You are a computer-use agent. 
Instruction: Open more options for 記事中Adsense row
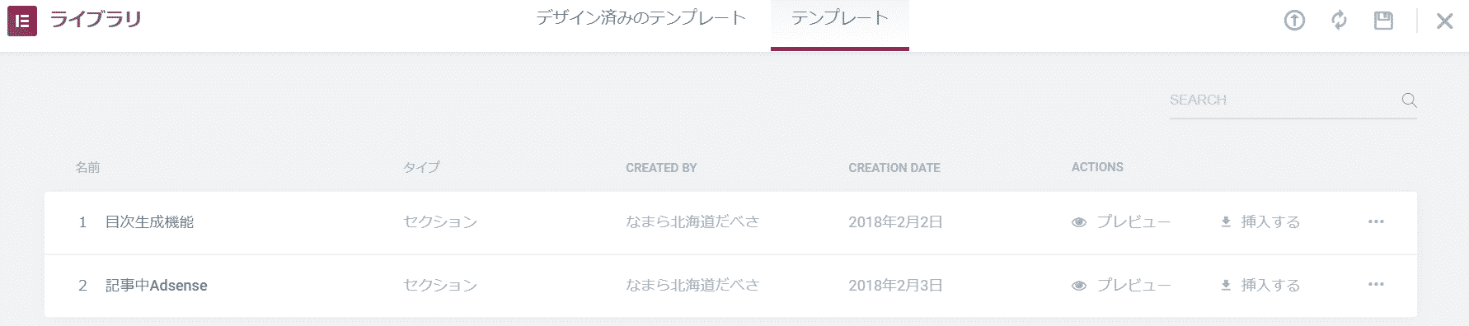[1376, 284]
